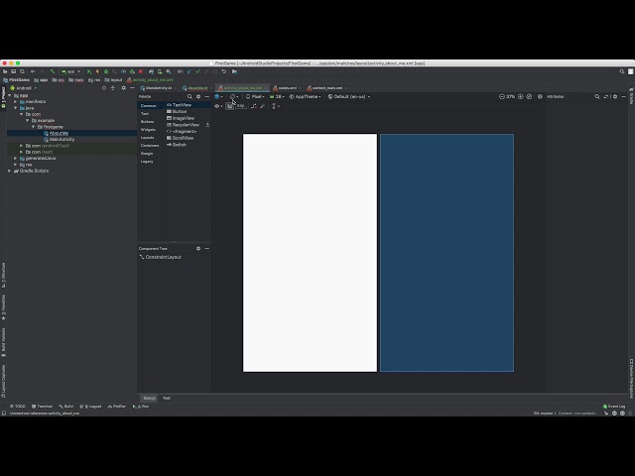The image size is (635, 476).
Task: Click the Zoom out icon
Action: click(502, 97)
